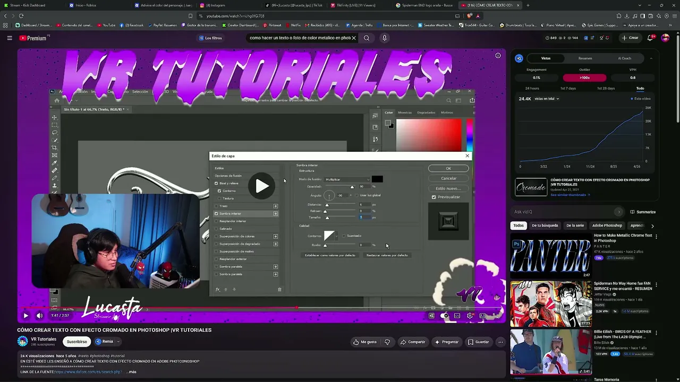Open the Netflix bookmark

(293, 25)
